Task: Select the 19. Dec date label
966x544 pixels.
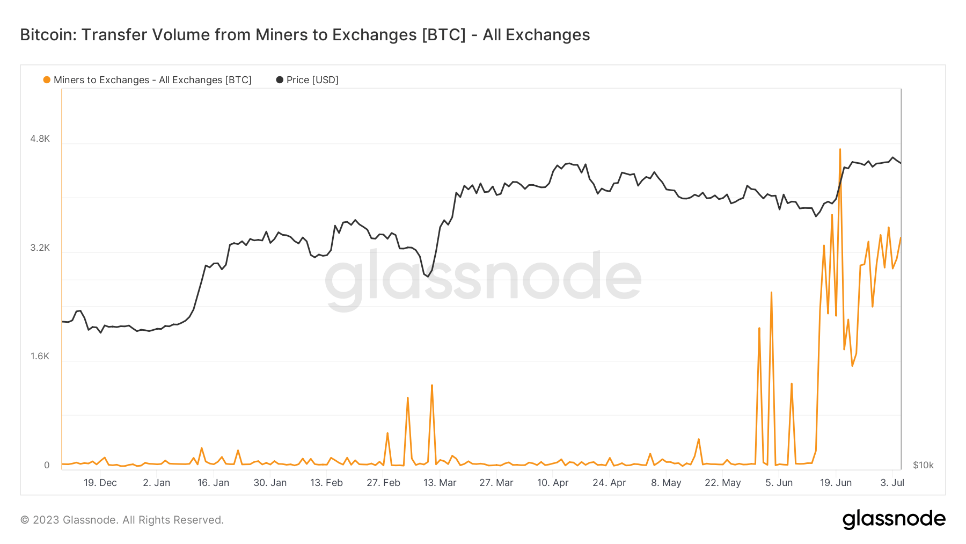Action: [x=100, y=483]
